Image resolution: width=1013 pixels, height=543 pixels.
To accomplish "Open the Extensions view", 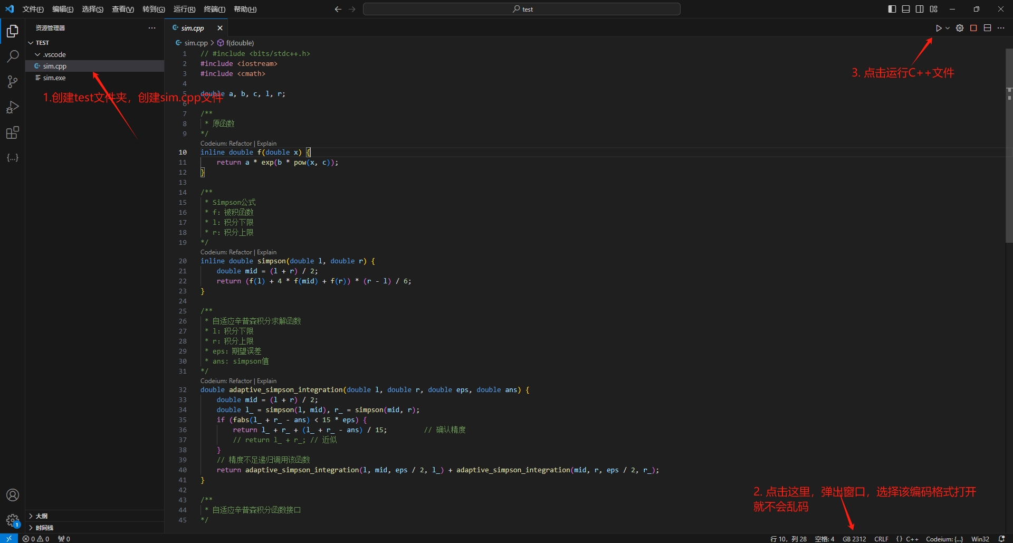I will pyautogui.click(x=13, y=132).
